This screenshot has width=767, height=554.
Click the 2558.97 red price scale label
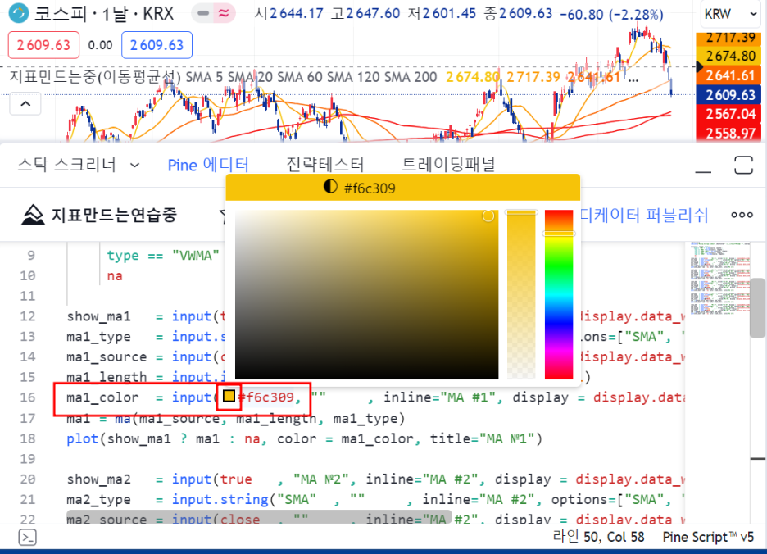(x=728, y=133)
